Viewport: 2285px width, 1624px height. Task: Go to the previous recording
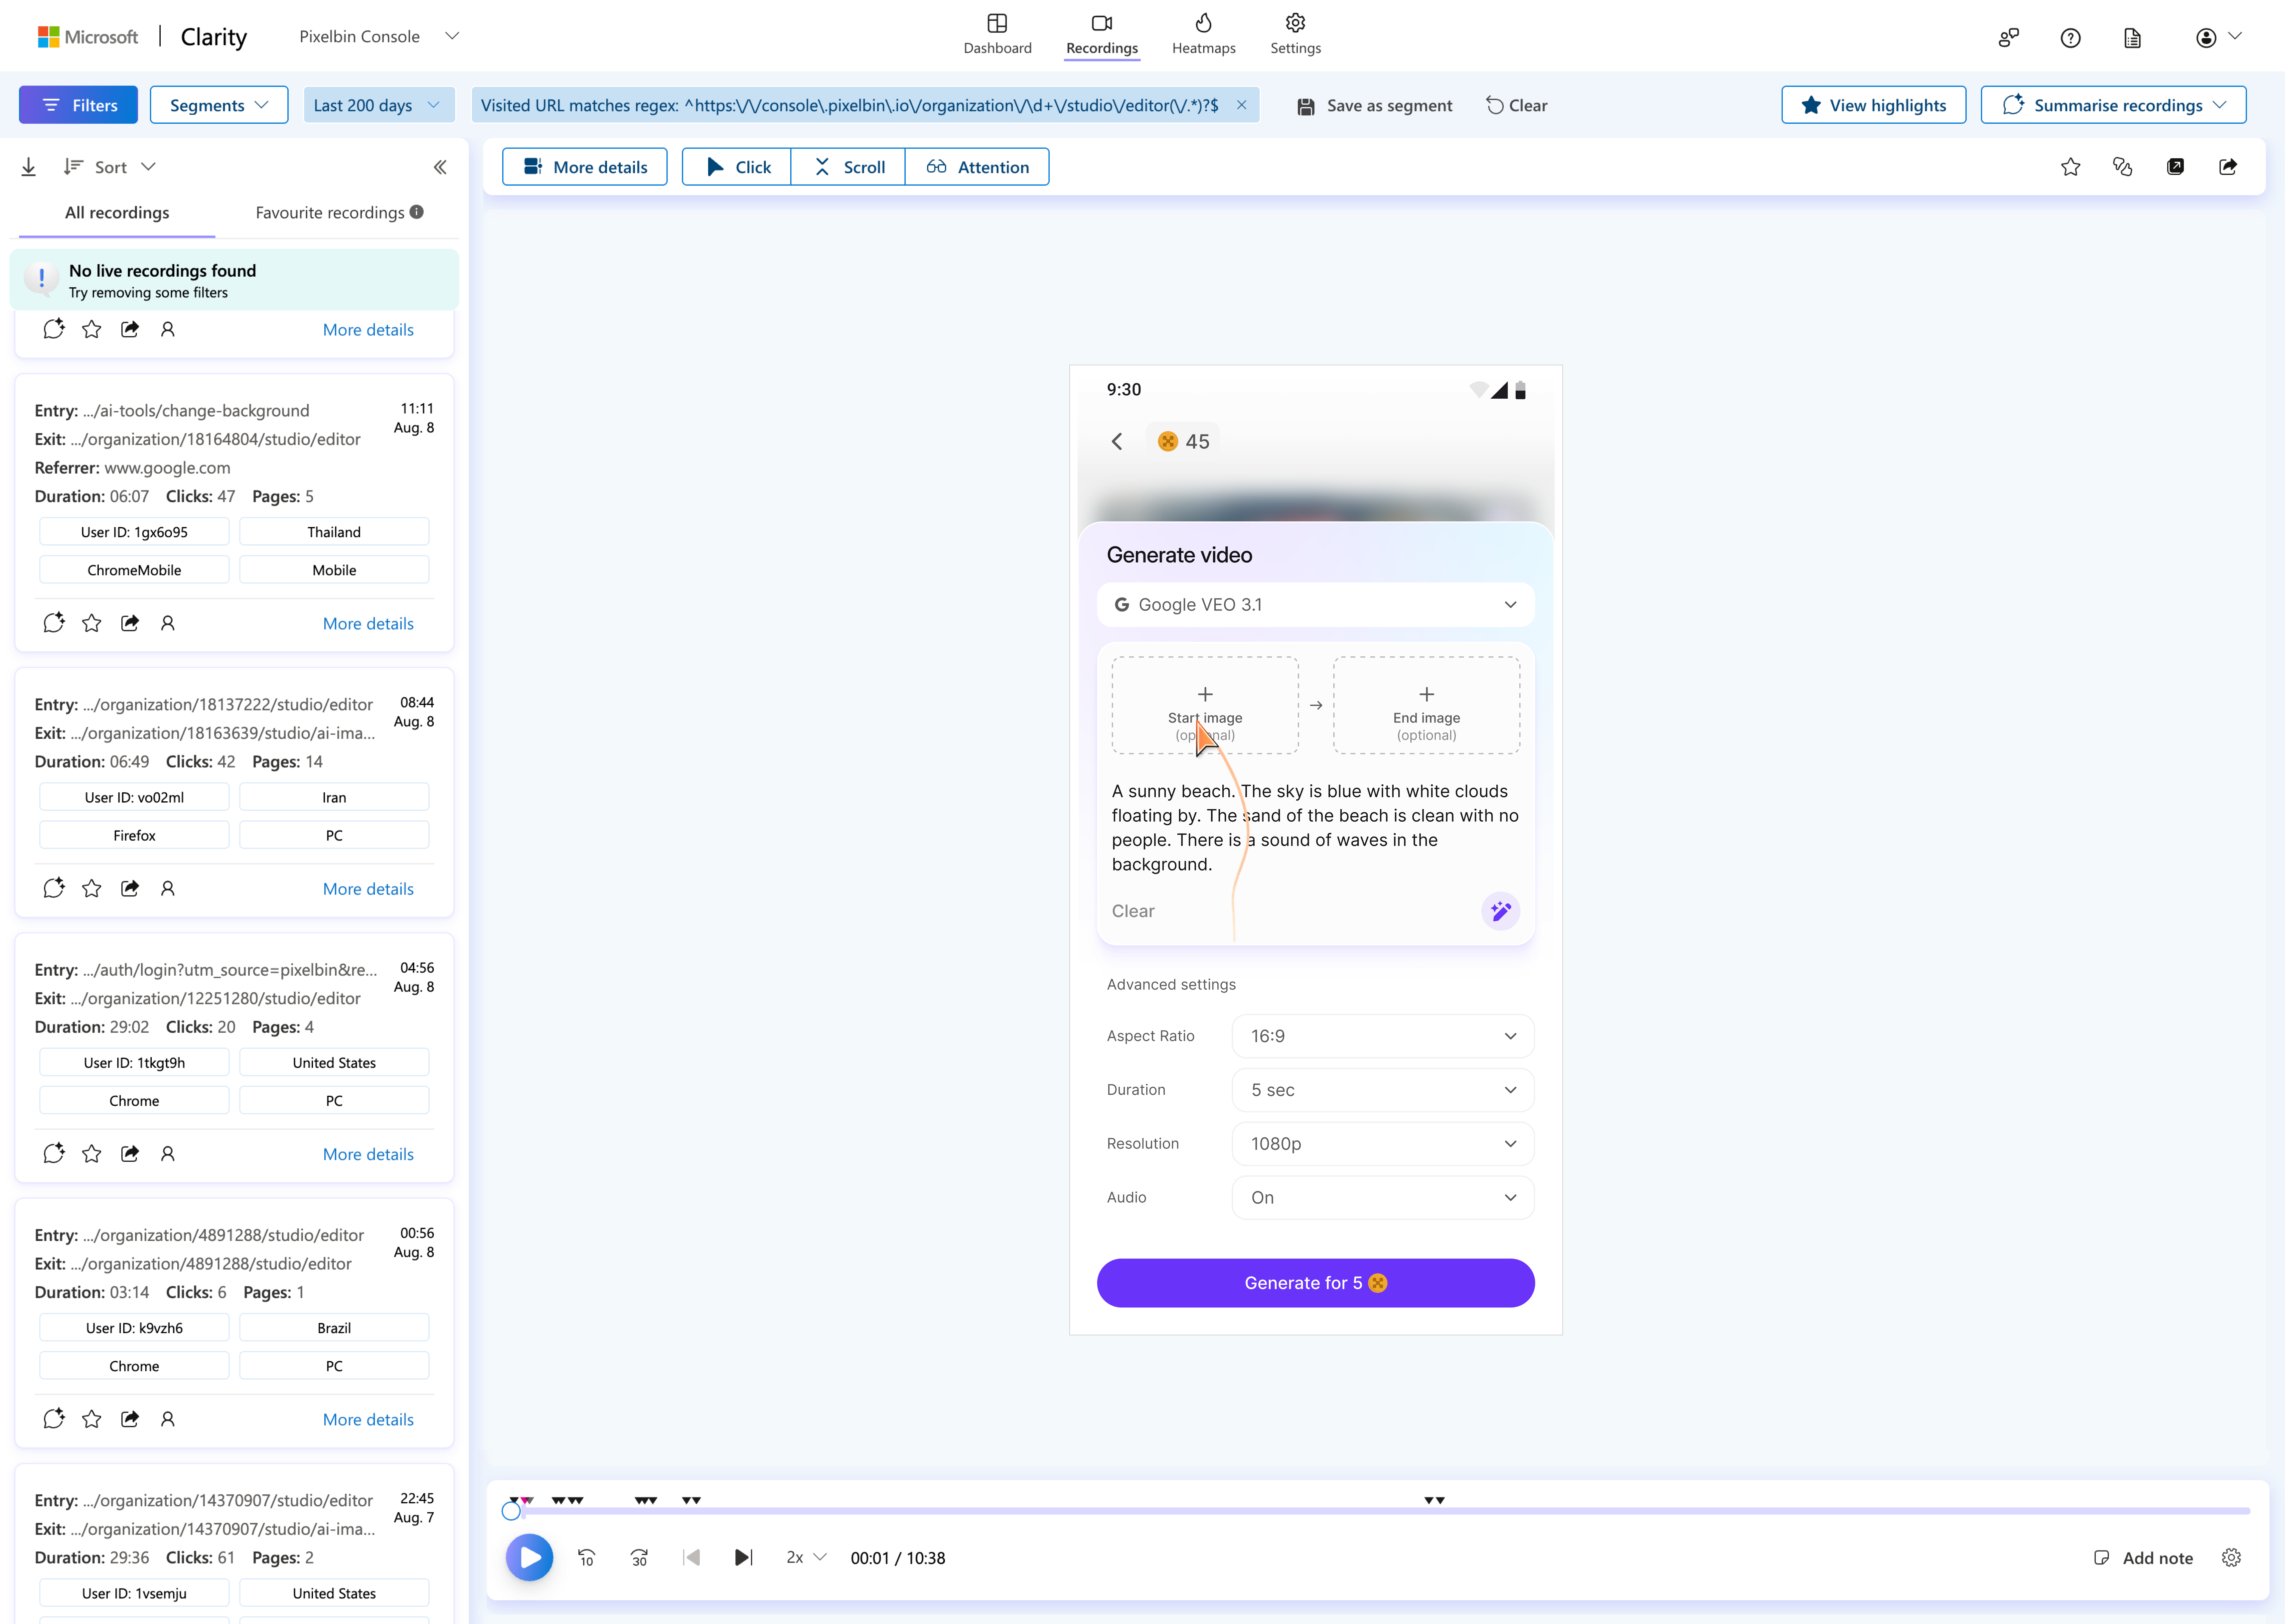[691, 1557]
